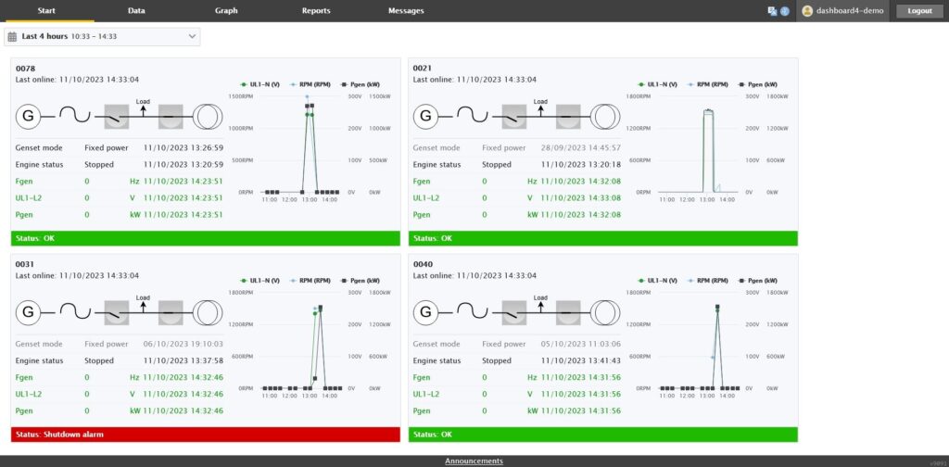This screenshot has width=949, height=467.
Task: Open unit 0078 title
Action: (x=25, y=69)
